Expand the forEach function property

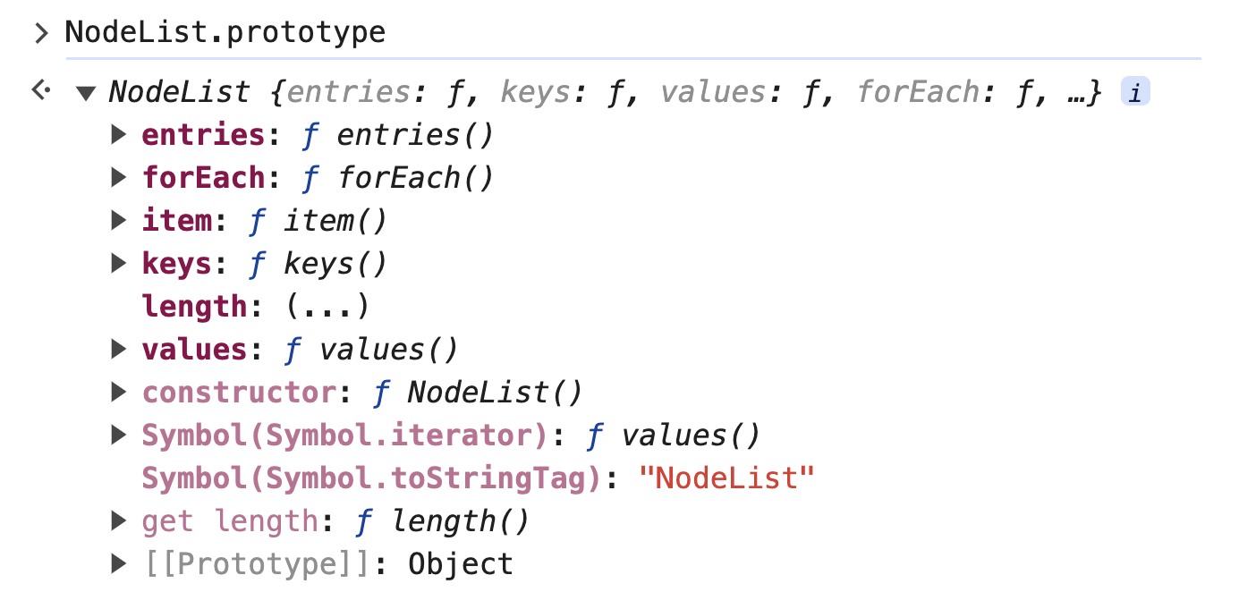[x=119, y=178]
